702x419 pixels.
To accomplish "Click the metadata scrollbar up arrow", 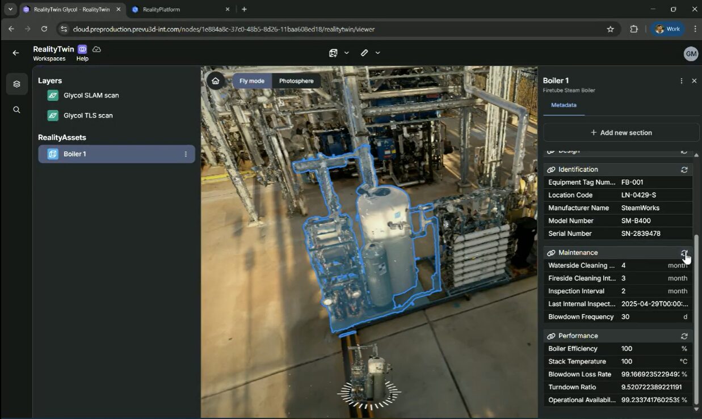I will tap(696, 155).
